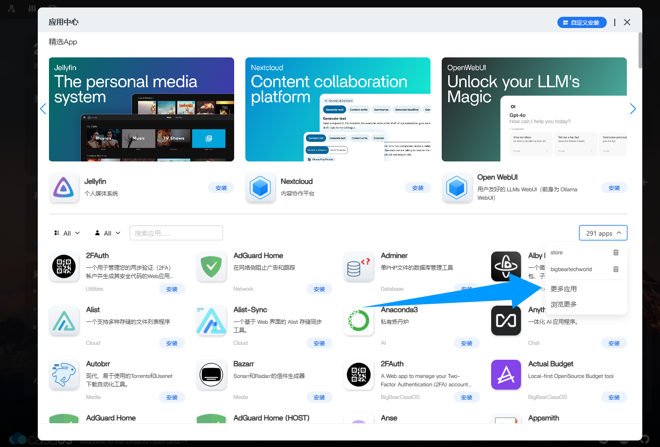The image size is (660, 447).
Task: Delete the bigbeartechworld source with trash icon
Action: (x=616, y=269)
